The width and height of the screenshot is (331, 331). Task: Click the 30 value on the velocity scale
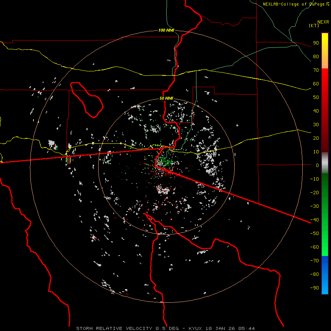coord(316,125)
